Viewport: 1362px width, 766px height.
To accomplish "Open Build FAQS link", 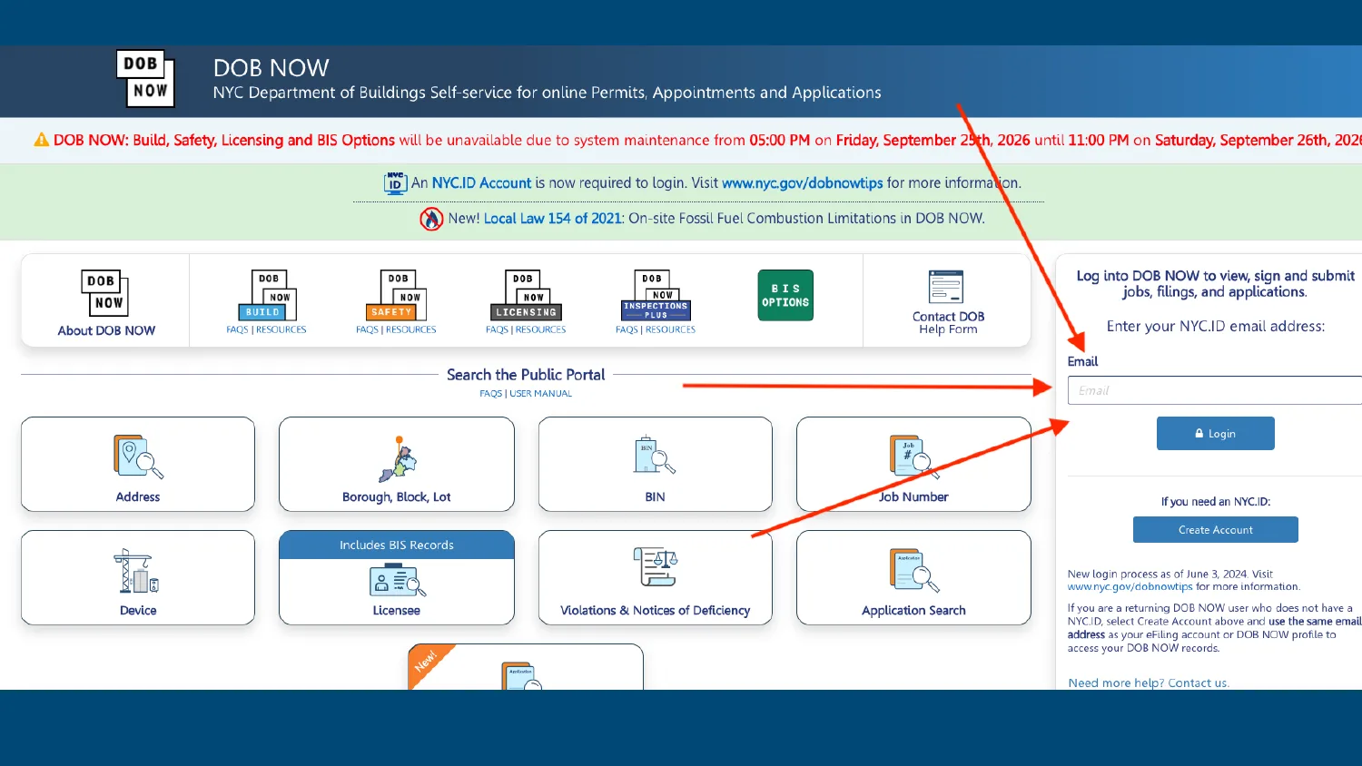I will click(237, 330).
